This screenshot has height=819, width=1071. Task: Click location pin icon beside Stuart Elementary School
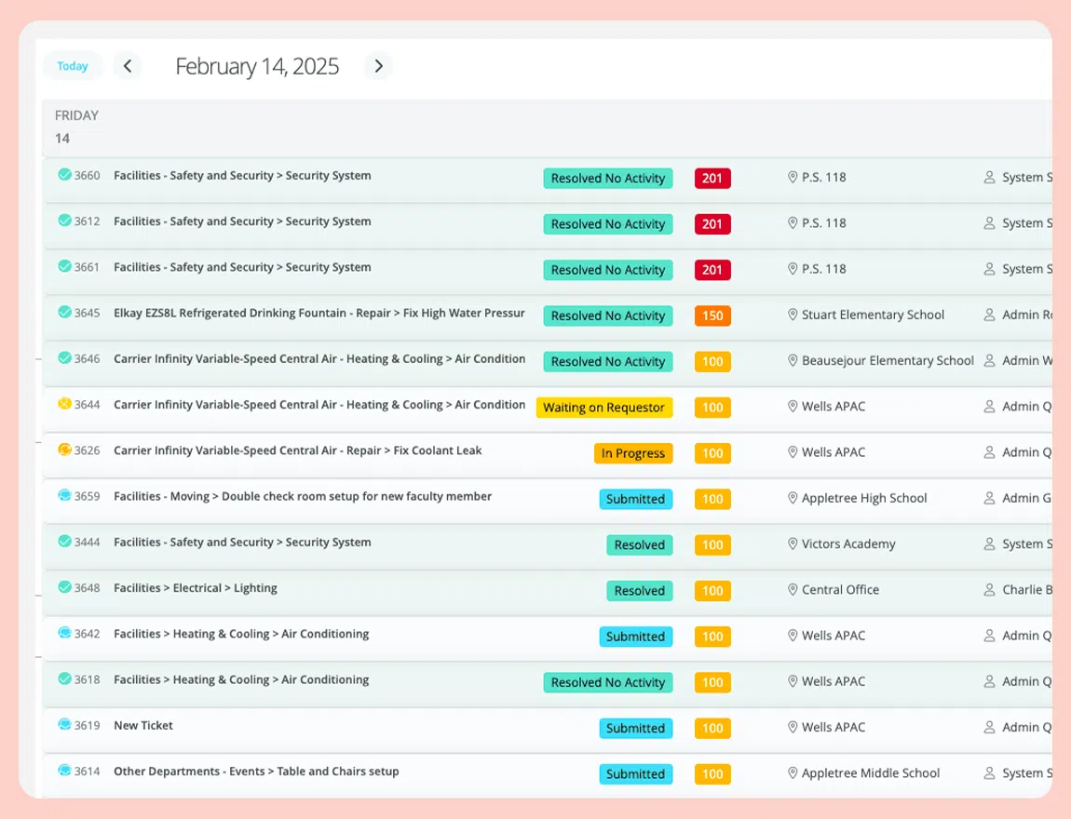click(x=793, y=315)
